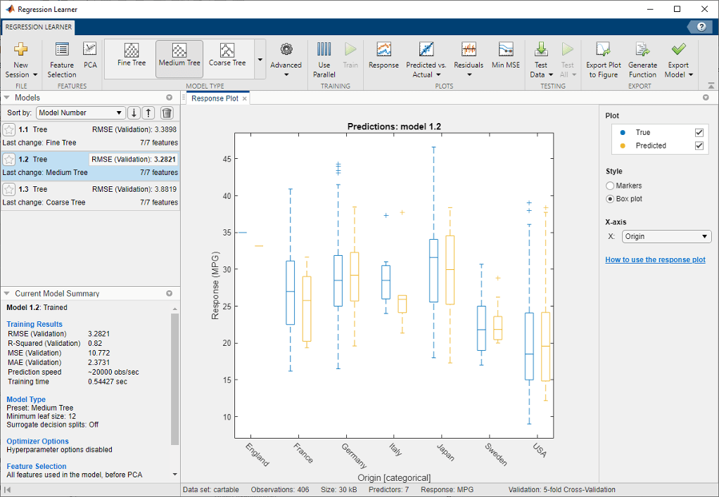Open the PCA options
The width and height of the screenshot is (719, 497).
90,55
